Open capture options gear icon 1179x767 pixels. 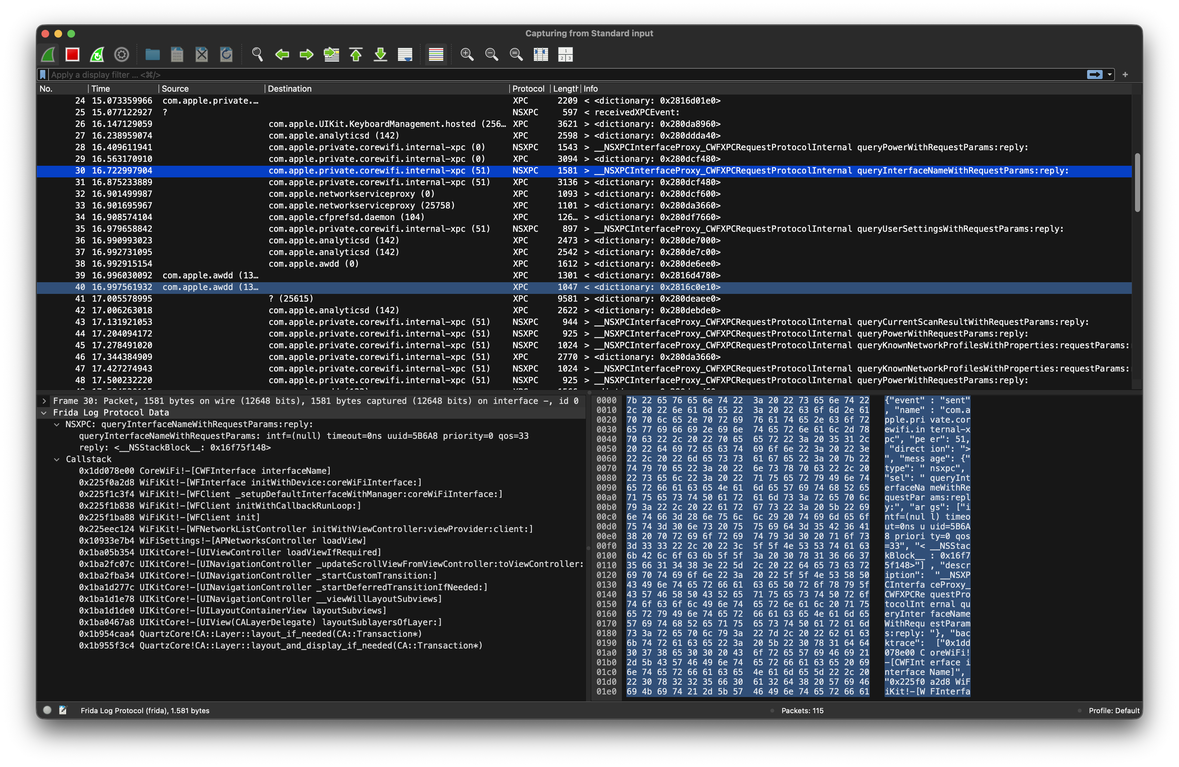121,54
